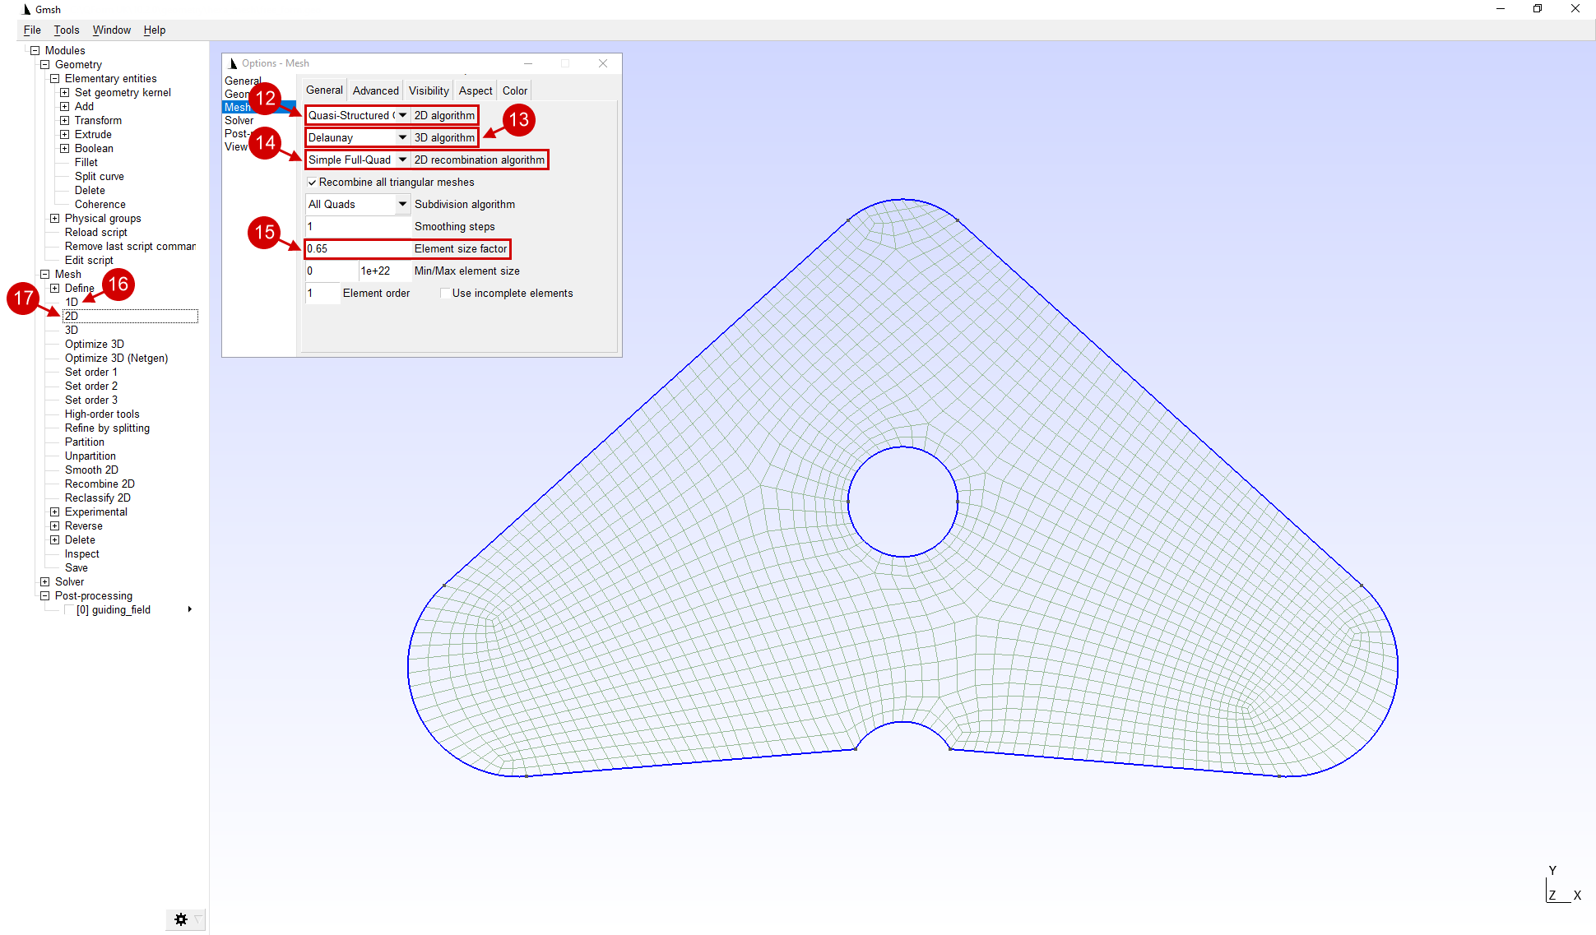Click the Element size factor field
The image size is (1596, 935).
[358, 249]
